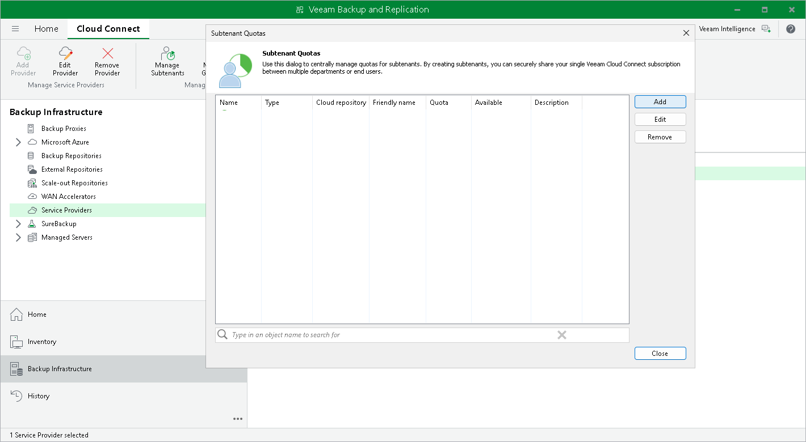The image size is (806, 442).
Task: Open the History view
Action: (124, 396)
